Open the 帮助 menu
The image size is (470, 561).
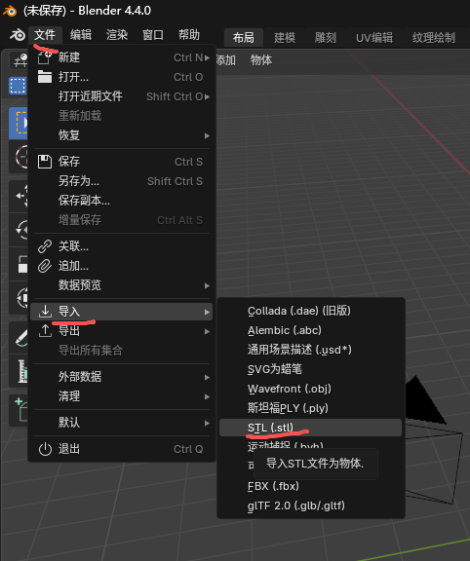[x=189, y=35]
